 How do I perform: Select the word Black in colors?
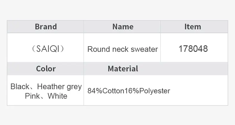tap(20, 86)
